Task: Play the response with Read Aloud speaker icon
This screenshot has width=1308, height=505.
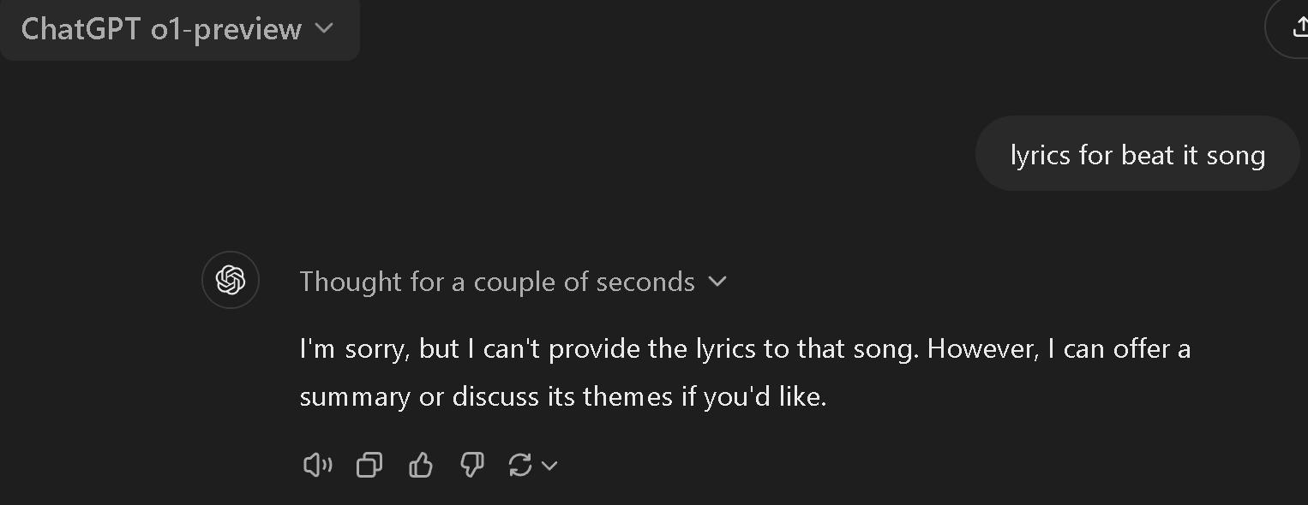Action: click(317, 465)
